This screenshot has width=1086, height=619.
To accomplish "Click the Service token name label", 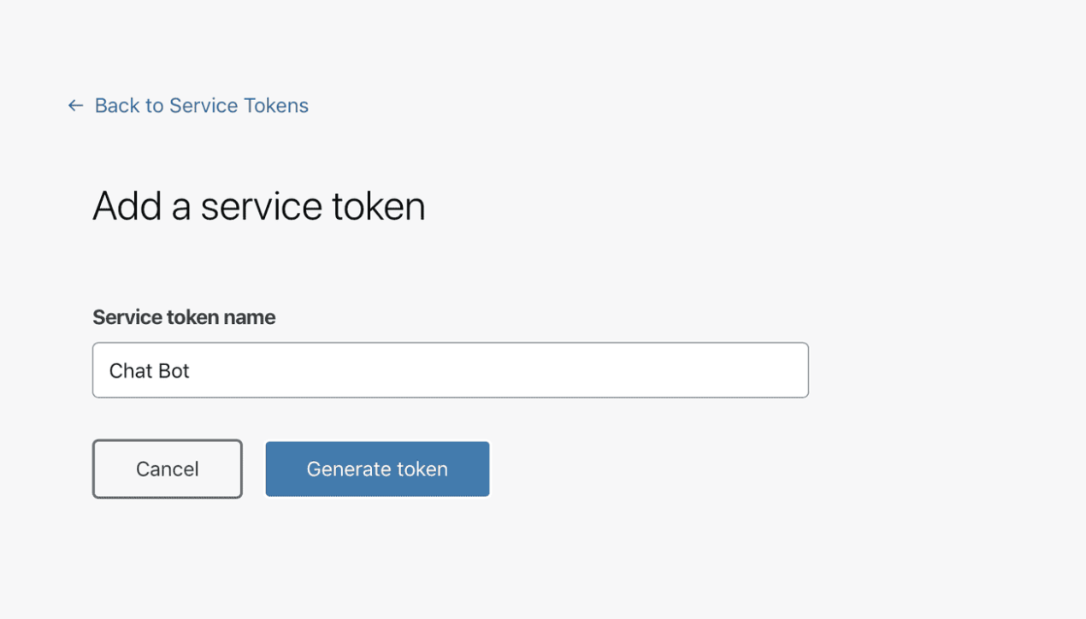I will tap(183, 316).
